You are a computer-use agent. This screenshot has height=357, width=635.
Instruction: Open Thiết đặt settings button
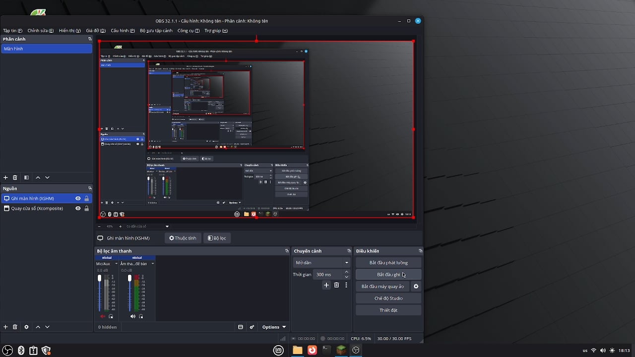388,310
